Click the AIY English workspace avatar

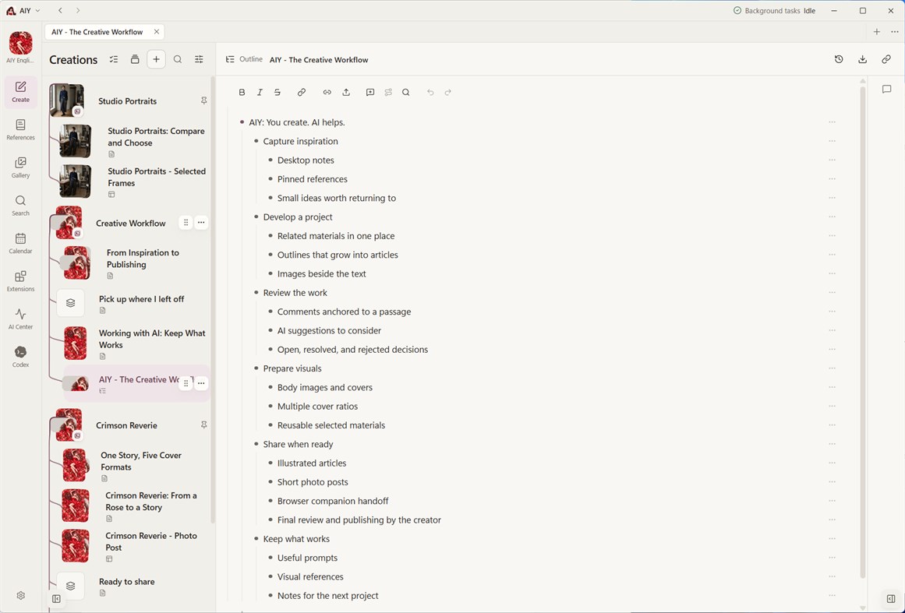(x=21, y=44)
